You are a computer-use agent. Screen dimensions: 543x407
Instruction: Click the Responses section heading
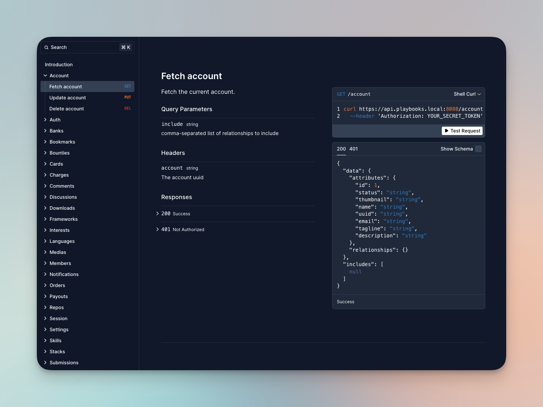point(177,197)
